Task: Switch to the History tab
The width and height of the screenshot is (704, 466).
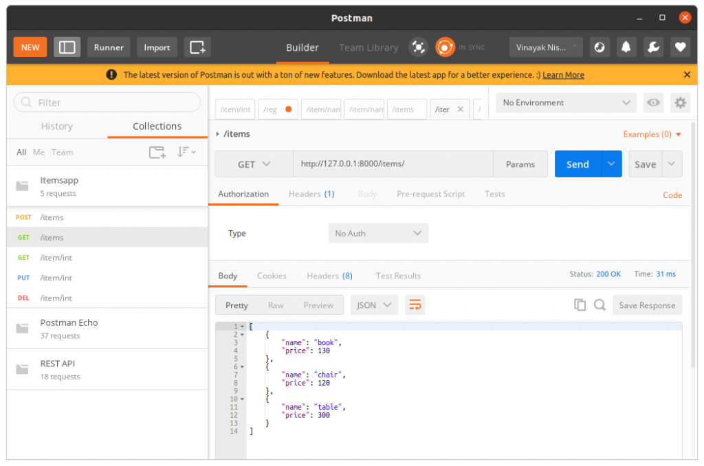Action: click(x=57, y=126)
